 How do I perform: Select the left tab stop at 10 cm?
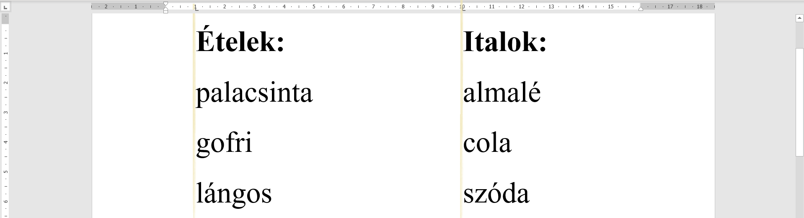tap(462, 9)
